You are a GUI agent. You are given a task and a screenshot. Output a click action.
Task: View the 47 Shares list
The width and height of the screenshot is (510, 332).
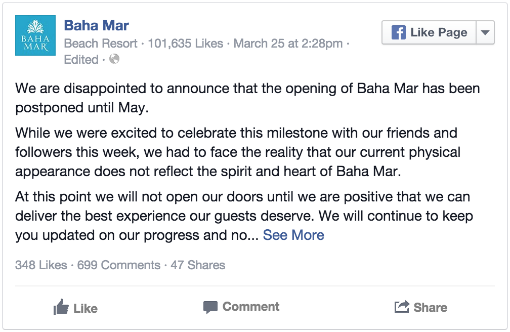(x=198, y=265)
